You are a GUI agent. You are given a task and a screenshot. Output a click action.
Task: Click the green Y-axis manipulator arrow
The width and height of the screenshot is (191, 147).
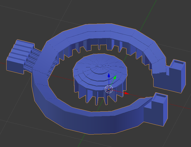pos(115,77)
